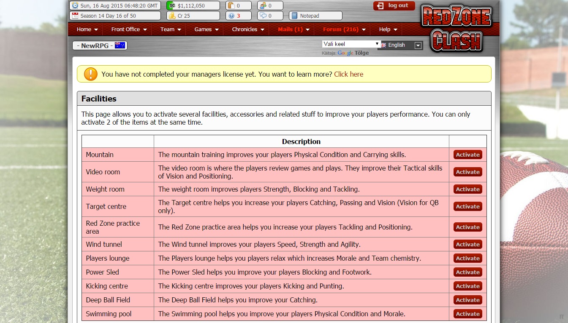
Task: Click the Description column header
Action: [301, 141]
